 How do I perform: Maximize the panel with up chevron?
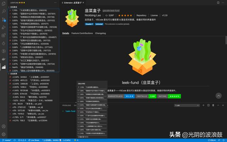coord(218,105)
